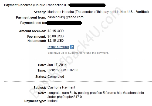Click the redacted Transaction ID bar
Screen dimensions: 152x106
[87, 5]
